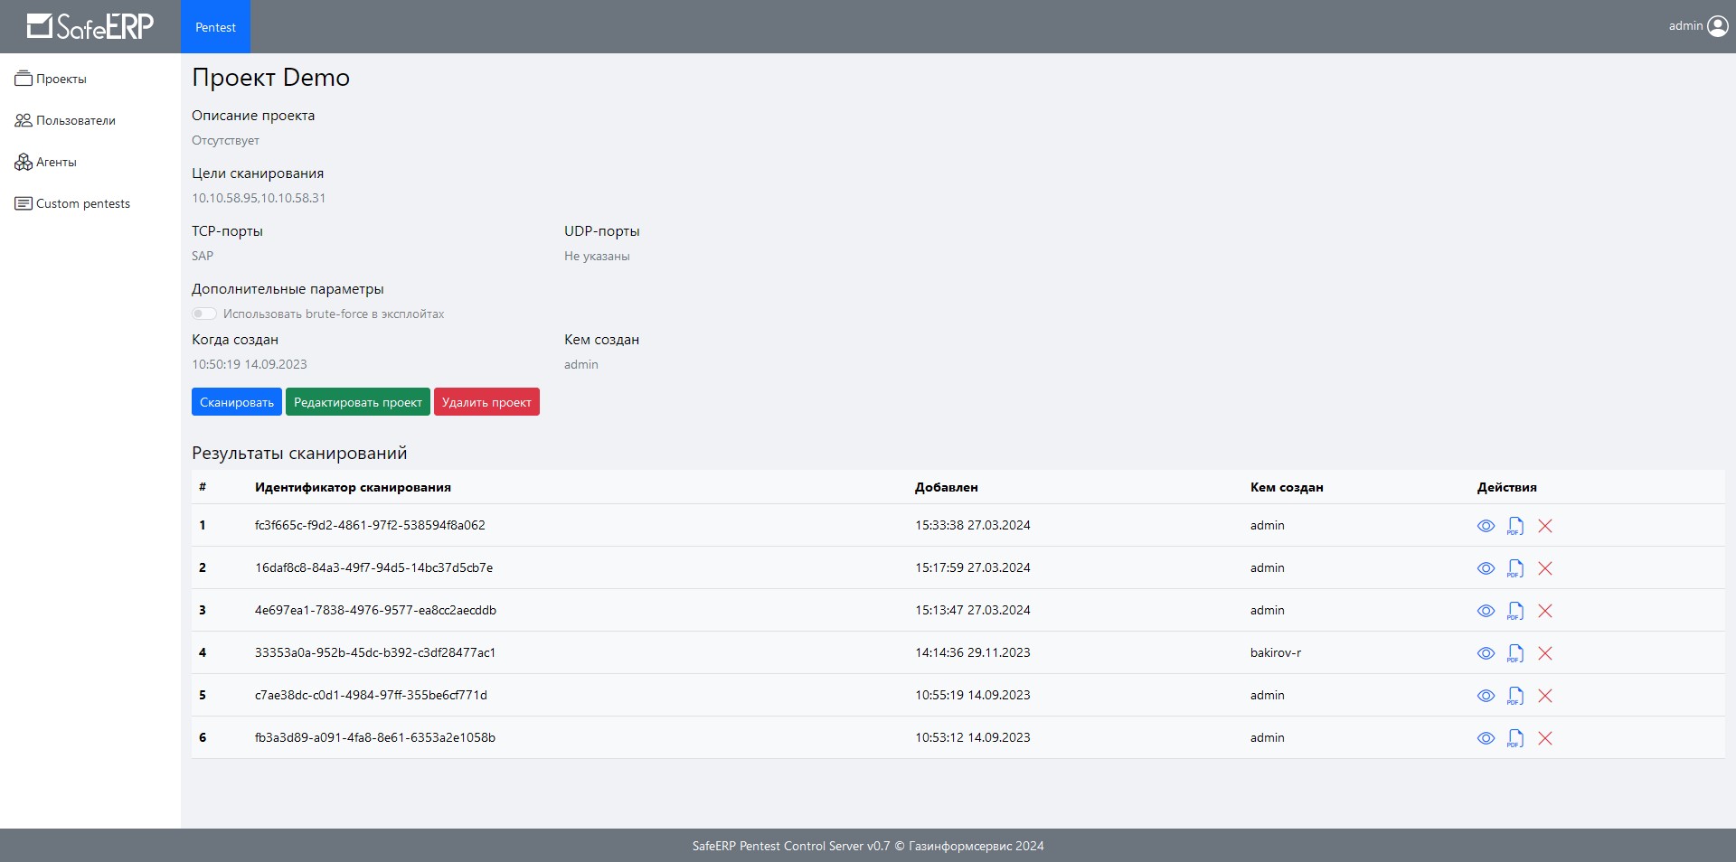View scan 4e697ea1 with eye icon
1736x862 pixels.
pyautogui.click(x=1486, y=611)
